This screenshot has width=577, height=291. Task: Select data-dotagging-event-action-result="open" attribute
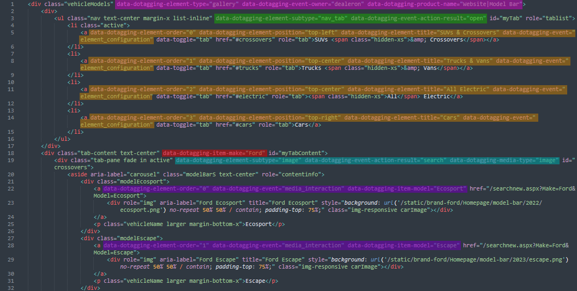pos(418,19)
